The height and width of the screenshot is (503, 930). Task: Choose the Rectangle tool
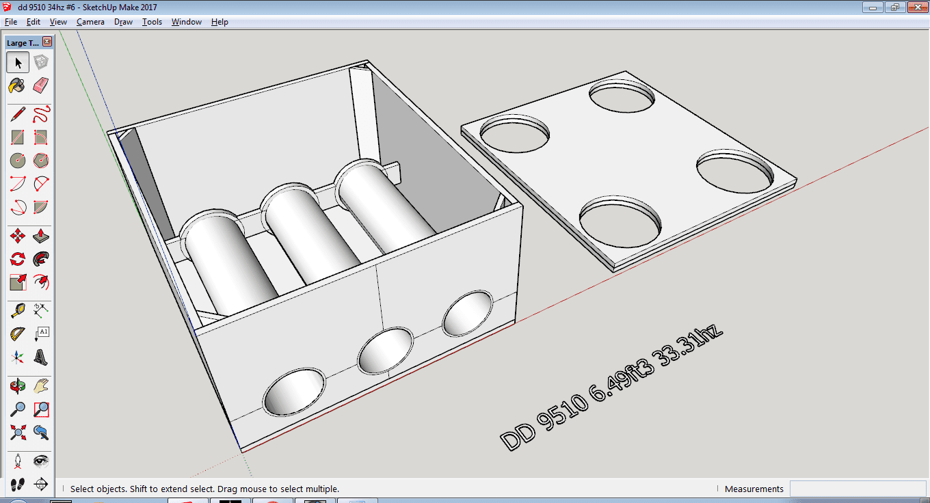pyautogui.click(x=18, y=137)
